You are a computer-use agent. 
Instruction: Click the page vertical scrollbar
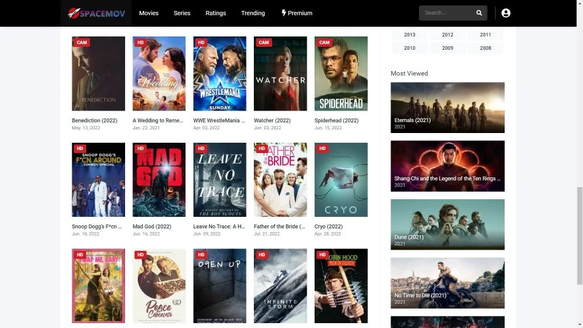[x=579, y=236]
